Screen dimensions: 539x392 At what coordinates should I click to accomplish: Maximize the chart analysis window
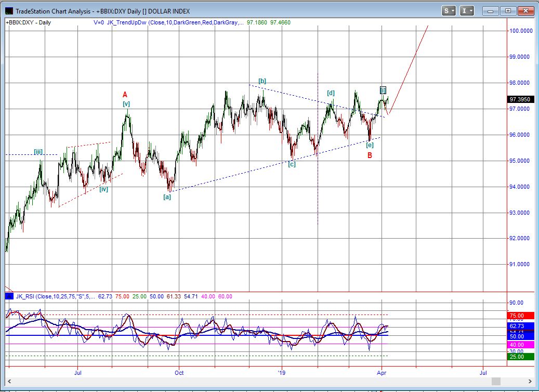click(x=508, y=10)
